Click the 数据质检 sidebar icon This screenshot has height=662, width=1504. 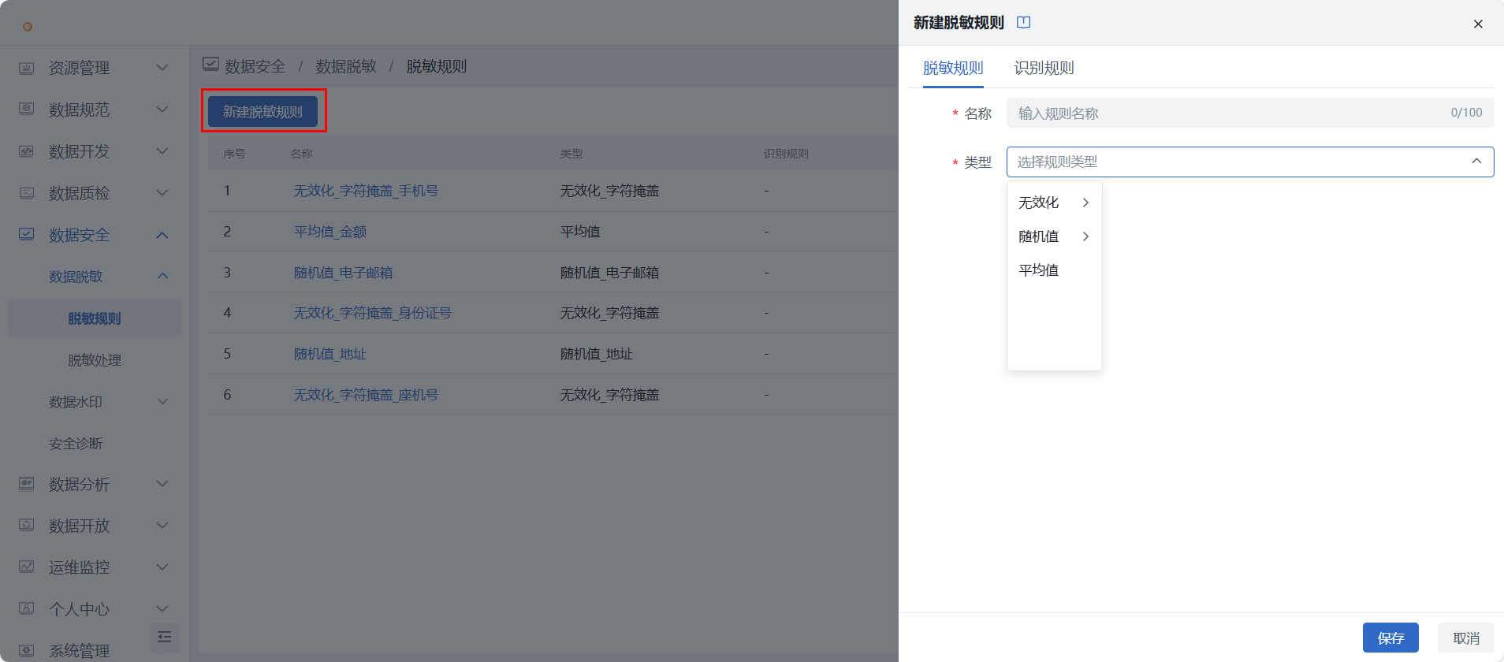(x=26, y=193)
